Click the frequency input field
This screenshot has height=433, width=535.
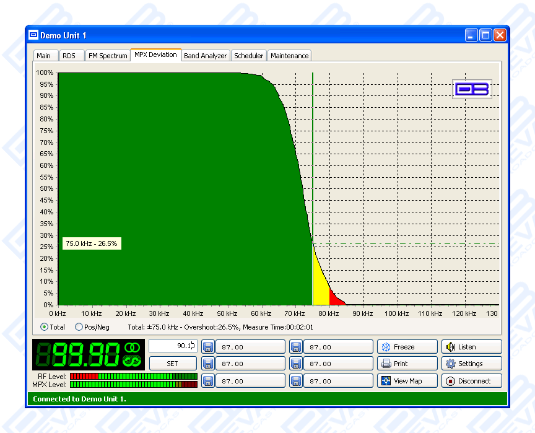[x=173, y=346]
